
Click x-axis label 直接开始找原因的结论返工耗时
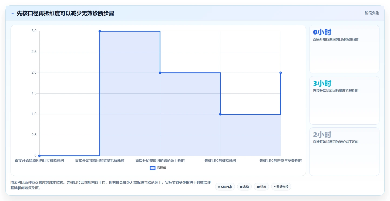160,161
